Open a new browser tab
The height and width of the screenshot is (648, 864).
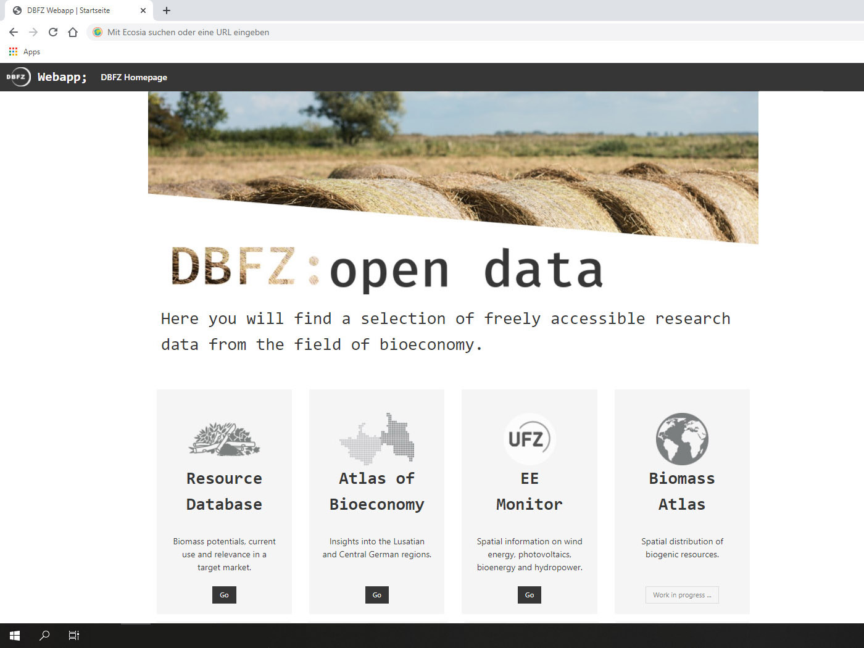(167, 10)
